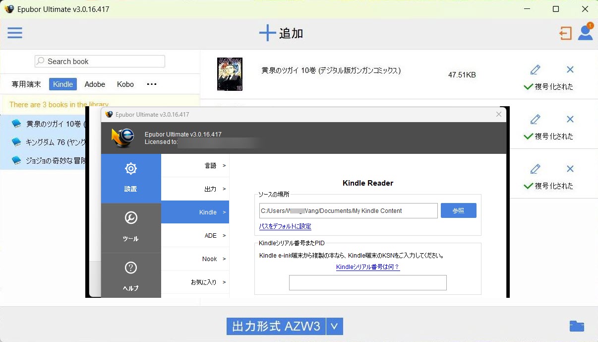Close the settings dialog window
This screenshot has width=598, height=342.
coord(499,114)
